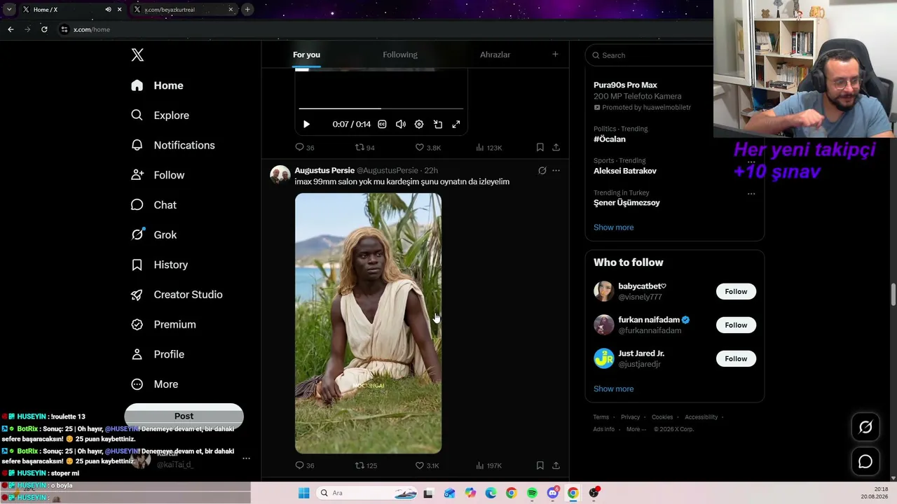Like the video post with 3.8K likes
The height and width of the screenshot is (504, 897).
(x=427, y=148)
